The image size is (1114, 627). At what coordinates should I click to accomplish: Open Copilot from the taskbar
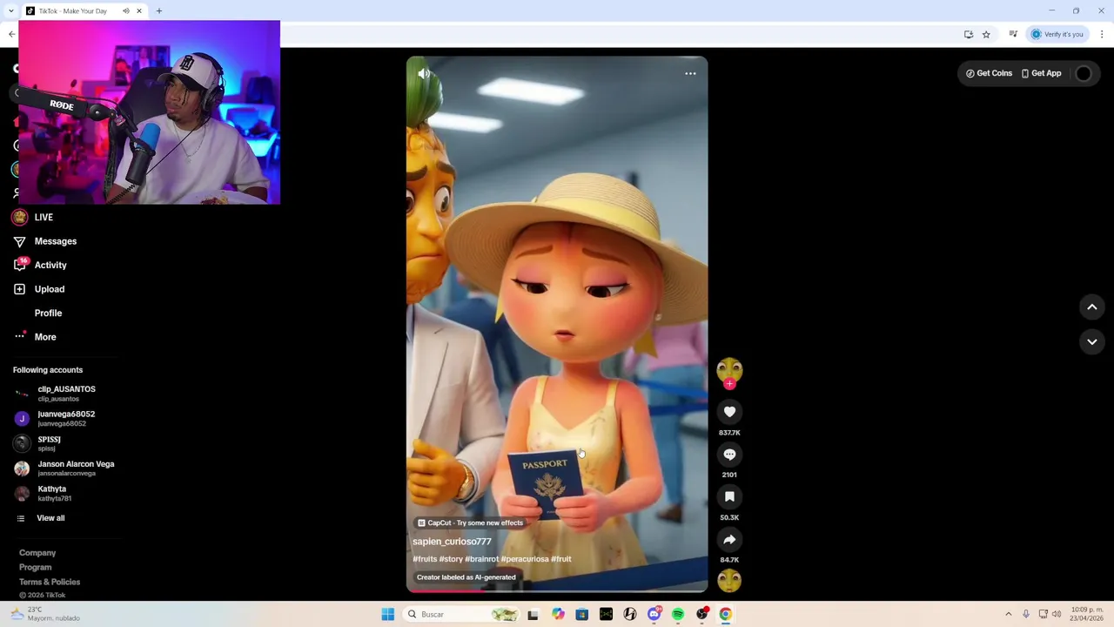558,614
